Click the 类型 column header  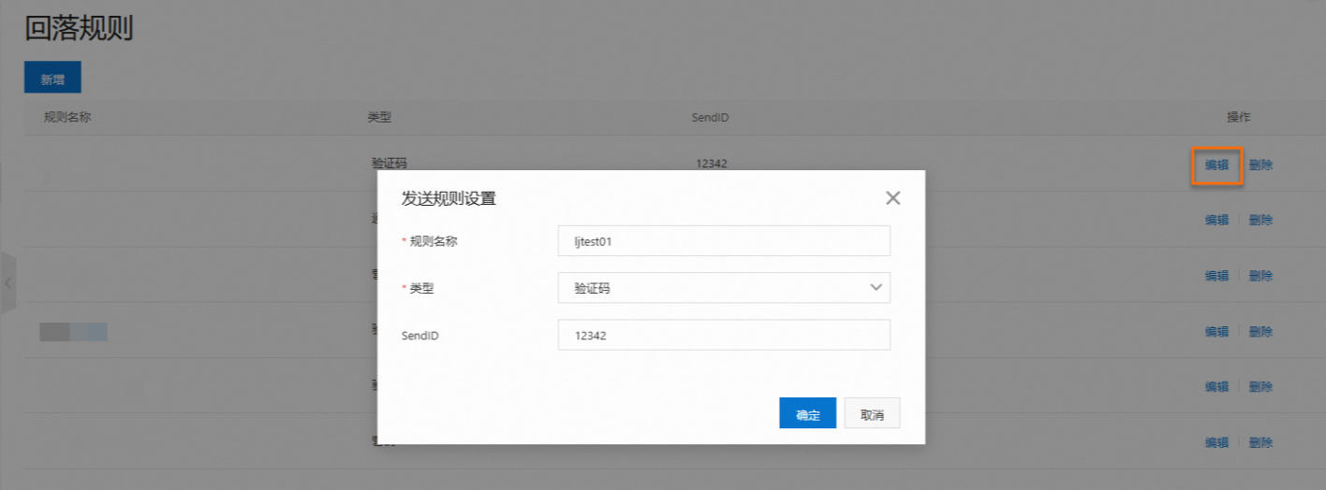tap(379, 118)
